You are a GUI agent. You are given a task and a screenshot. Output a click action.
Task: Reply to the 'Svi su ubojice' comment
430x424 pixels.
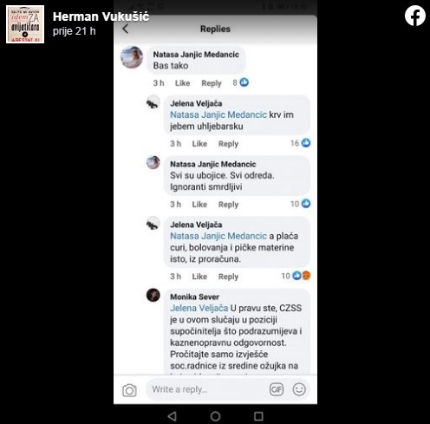pyautogui.click(x=228, y=205)
